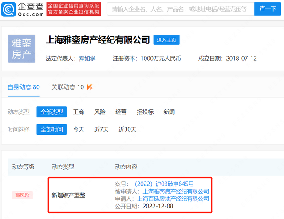Click the 动态内容 column header
This screenshot has height=219, width=284.
[126, 167]
